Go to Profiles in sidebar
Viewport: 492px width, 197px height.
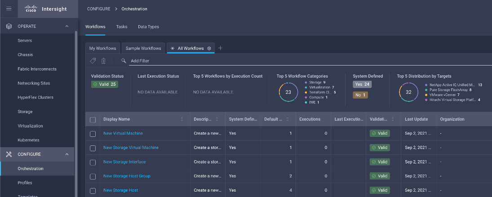pyautogui.click(x=25, y=183)
